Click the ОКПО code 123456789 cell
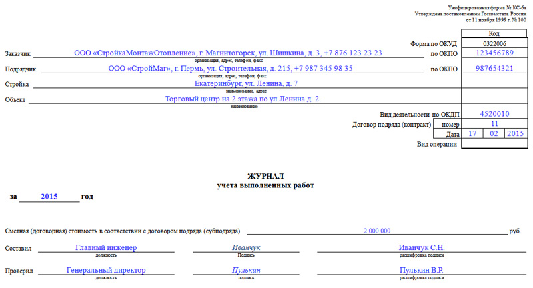The height and width of the screenshot is (288, 533). tap(494, 53)
